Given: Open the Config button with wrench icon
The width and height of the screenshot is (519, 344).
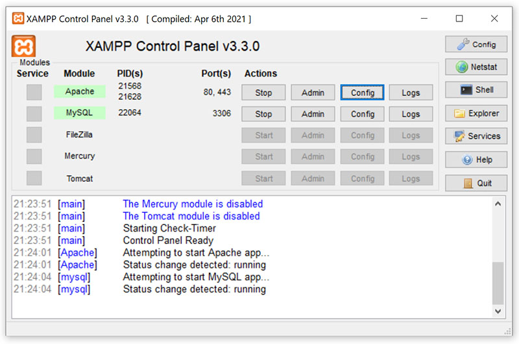Looking at the screenshot, I should coord(476,44).
